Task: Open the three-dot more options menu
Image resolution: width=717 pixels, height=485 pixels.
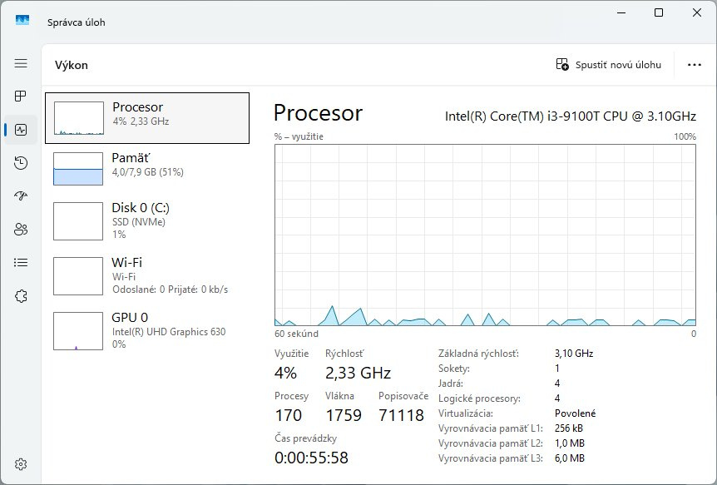Action: point(695,65)
